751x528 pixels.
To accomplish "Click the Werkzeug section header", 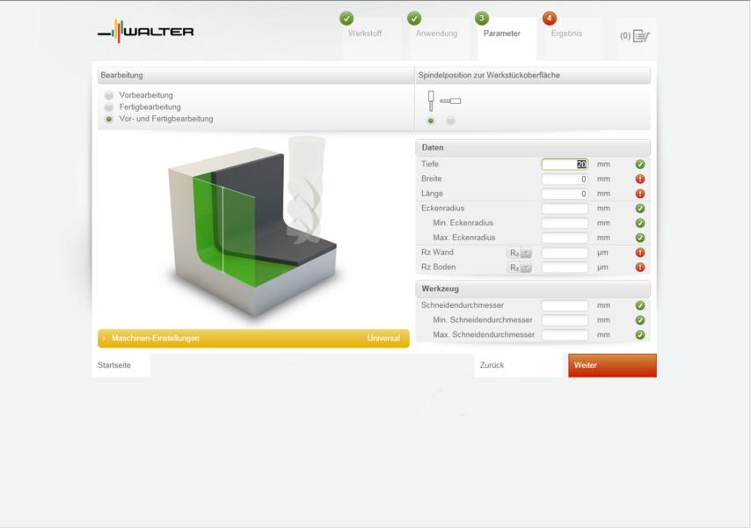I will [x=533, y=289].
